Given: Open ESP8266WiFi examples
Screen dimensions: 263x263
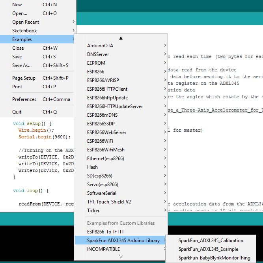Looking at the screenshot, I should 121,141.
